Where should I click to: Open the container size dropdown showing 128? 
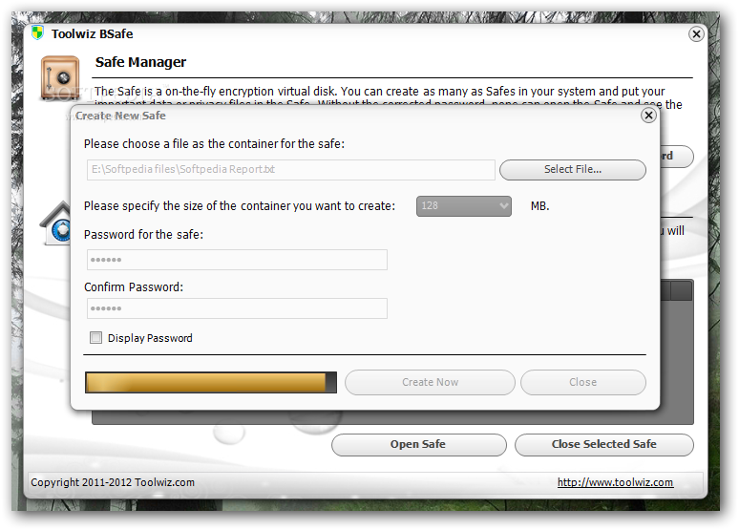464,206
